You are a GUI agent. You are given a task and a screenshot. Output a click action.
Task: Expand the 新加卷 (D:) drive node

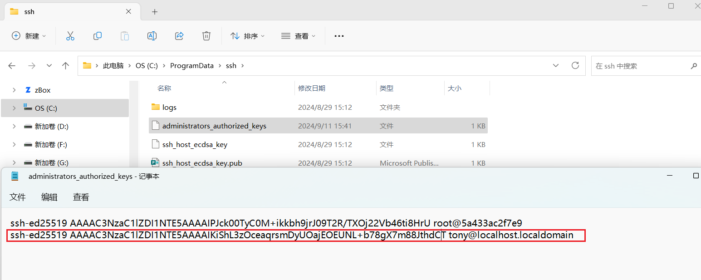point(14,126)
